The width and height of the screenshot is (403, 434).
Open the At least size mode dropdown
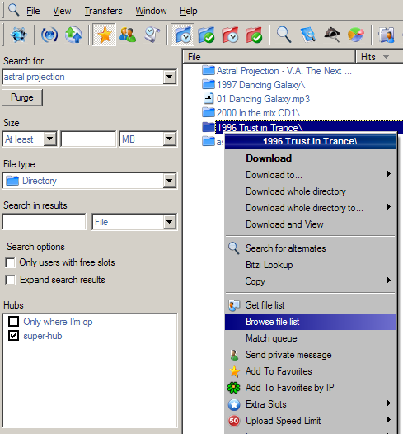pyautogui.click(x=50, y=139)
